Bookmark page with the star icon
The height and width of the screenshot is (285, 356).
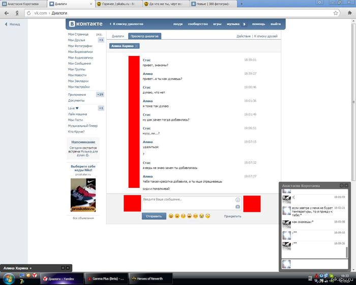pos(336,13)
